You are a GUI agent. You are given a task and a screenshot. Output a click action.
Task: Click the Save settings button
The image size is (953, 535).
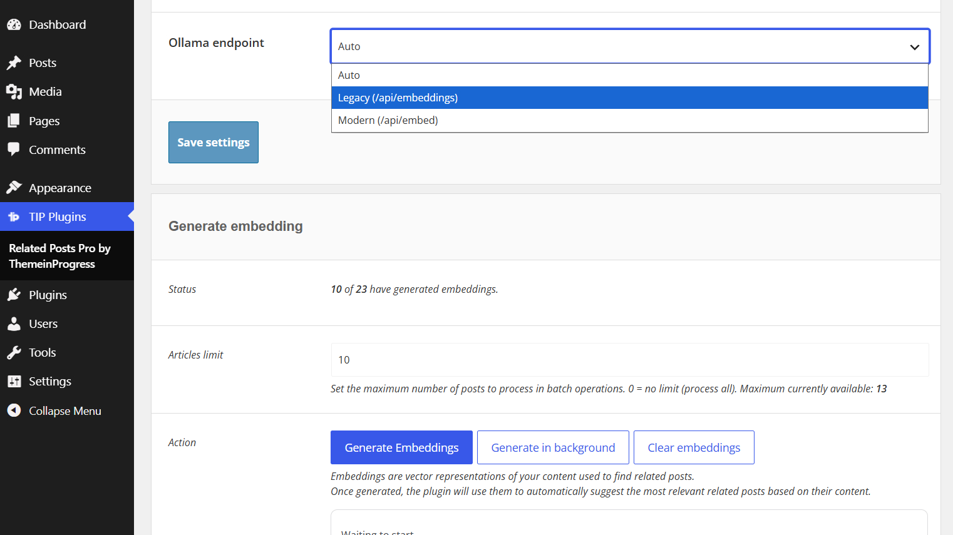coord(214,142)
